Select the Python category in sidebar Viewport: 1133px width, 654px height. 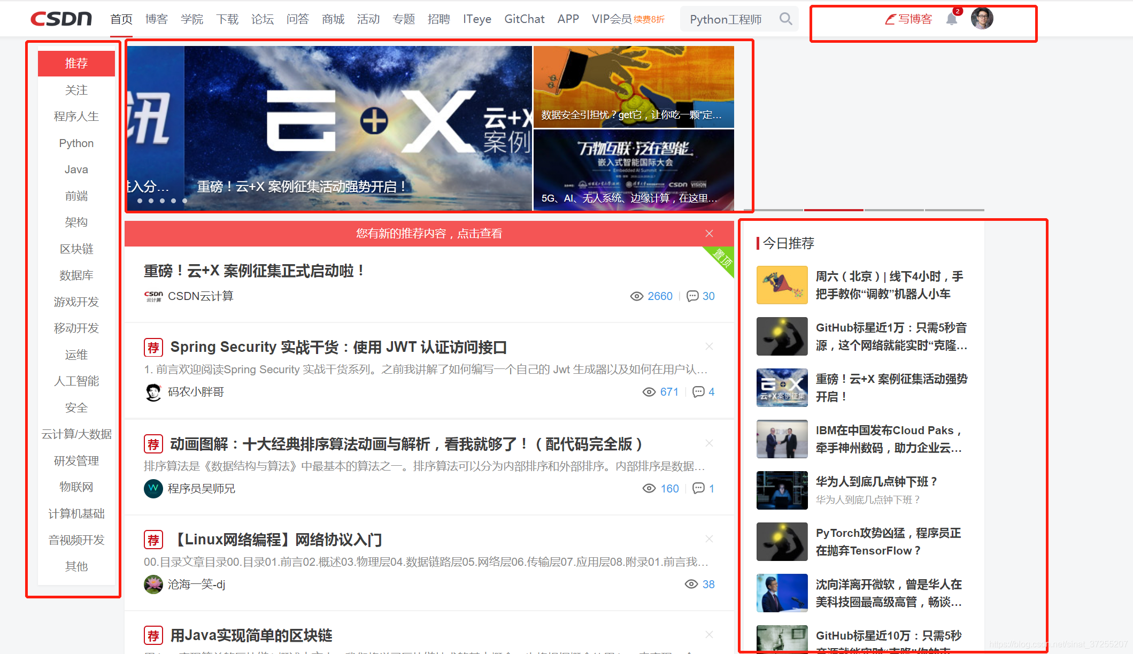coord(76,143)
